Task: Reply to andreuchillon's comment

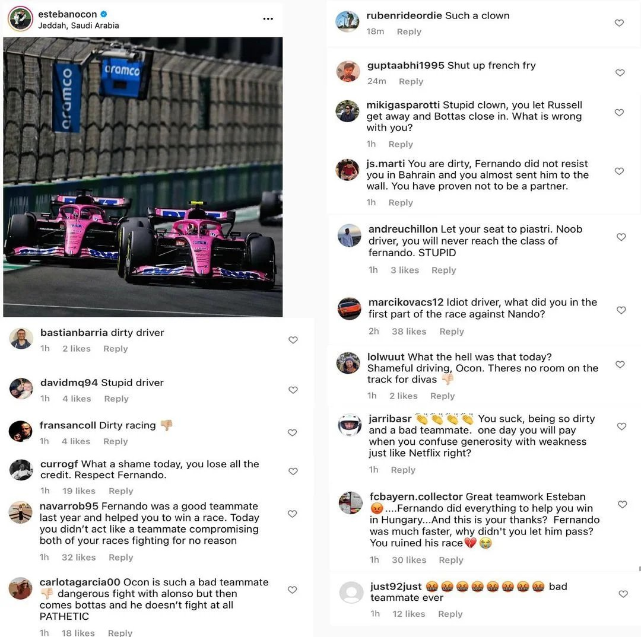Action: point(443,270)
